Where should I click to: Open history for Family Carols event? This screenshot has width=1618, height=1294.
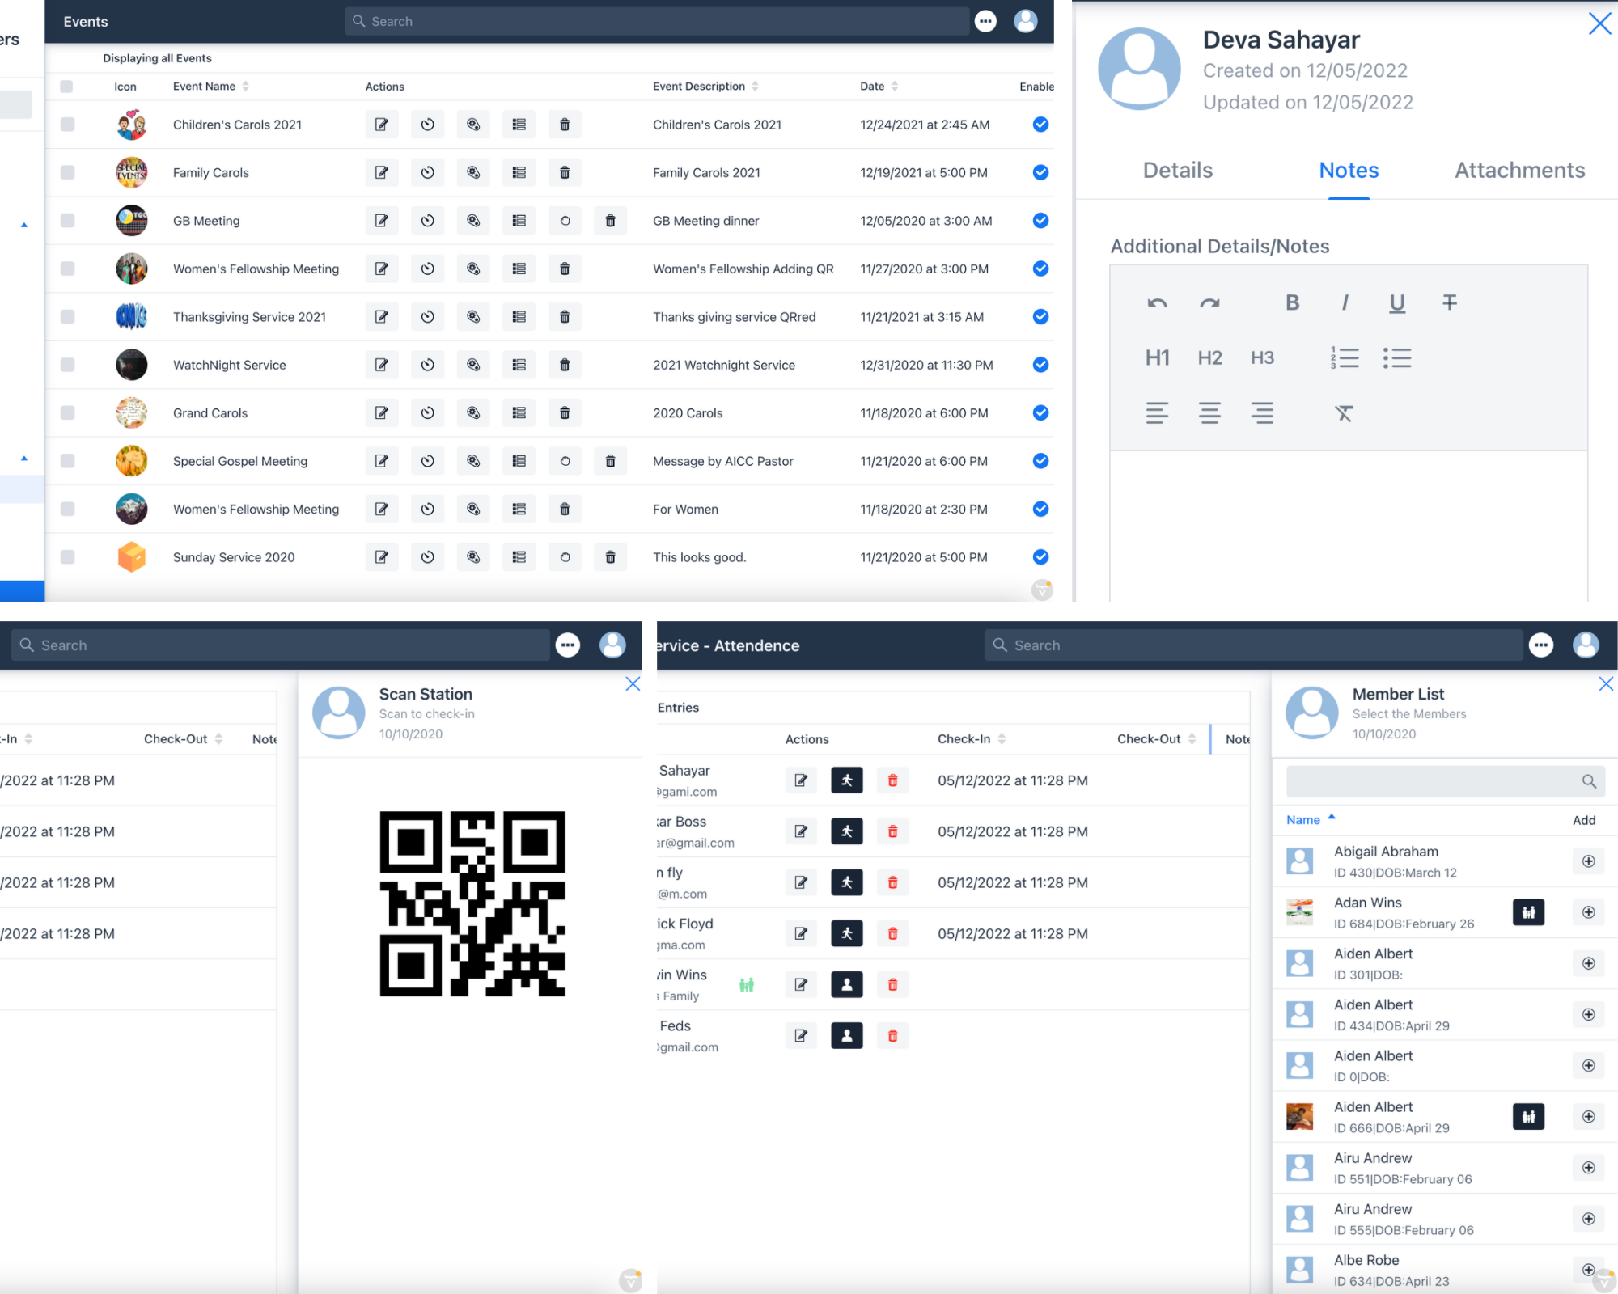[428, 172]
